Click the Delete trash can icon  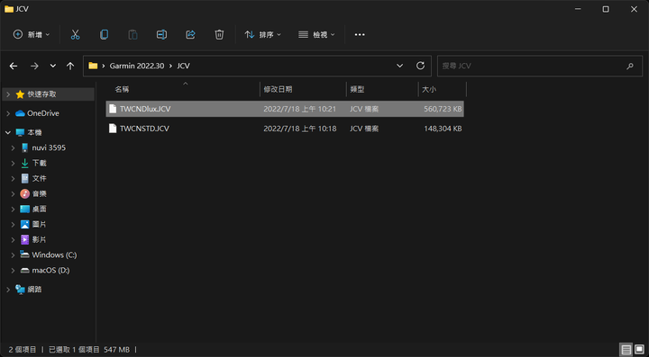point(219,35)
